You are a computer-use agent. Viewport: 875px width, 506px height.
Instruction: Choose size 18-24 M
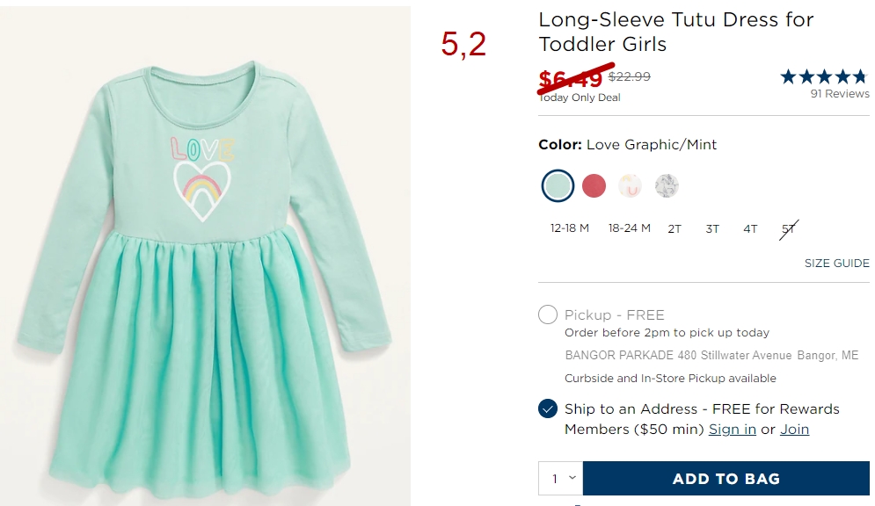tap(630, 228)
